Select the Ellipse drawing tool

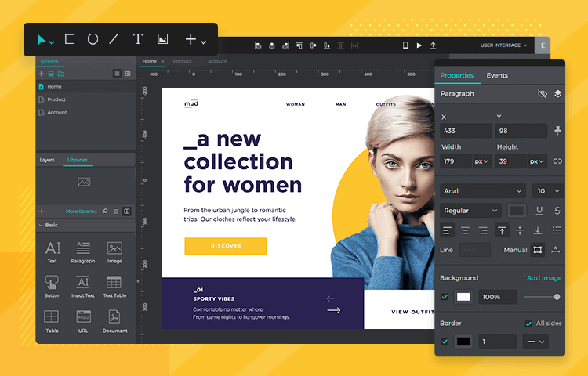coord(93,39)
